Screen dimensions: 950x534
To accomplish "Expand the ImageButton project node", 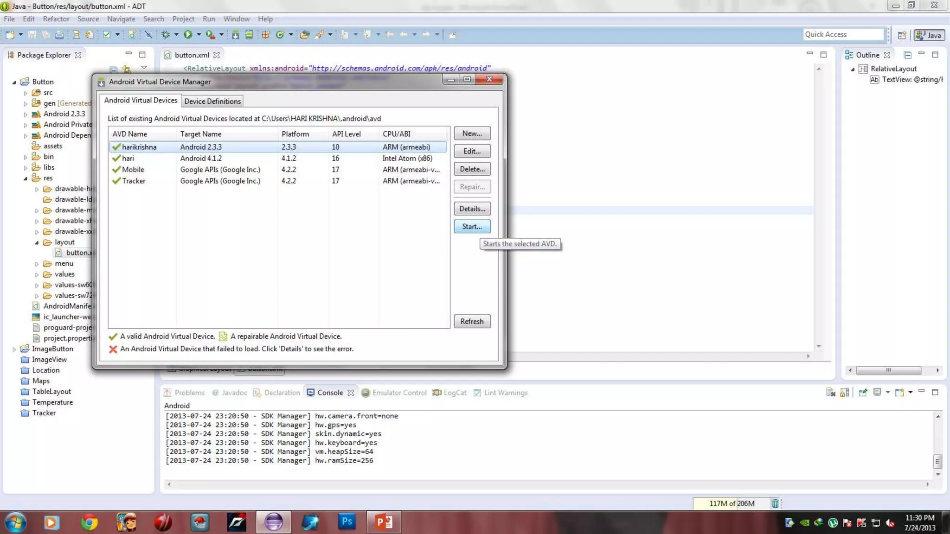I will [14, 349].
